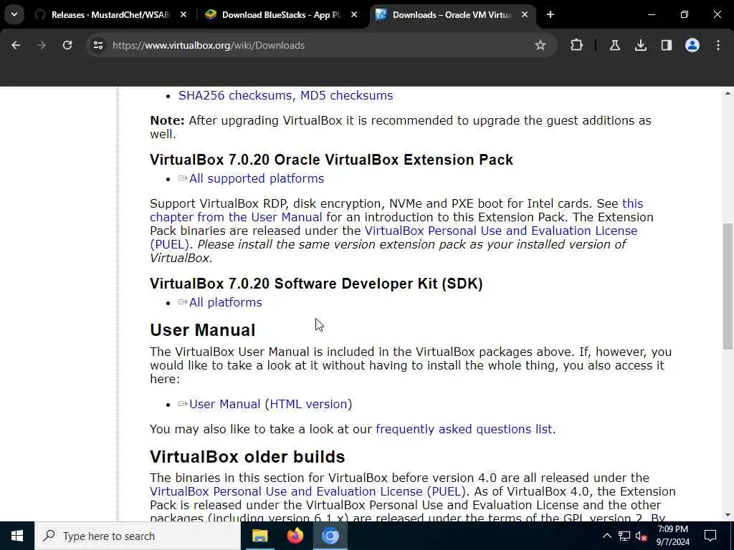Open the Windows Start menu
This screenshot has height=550, width=734.
pos(17,536)
